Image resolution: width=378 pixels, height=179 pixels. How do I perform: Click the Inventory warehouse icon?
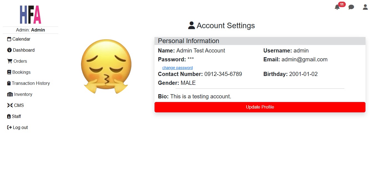[x=10, y=94]
